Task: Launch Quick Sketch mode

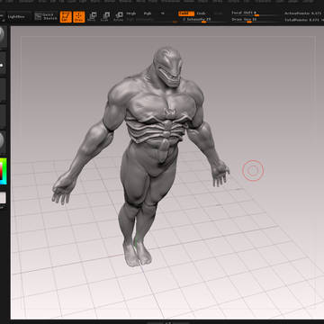Action: pyautogui.click(x=46, y=17)
